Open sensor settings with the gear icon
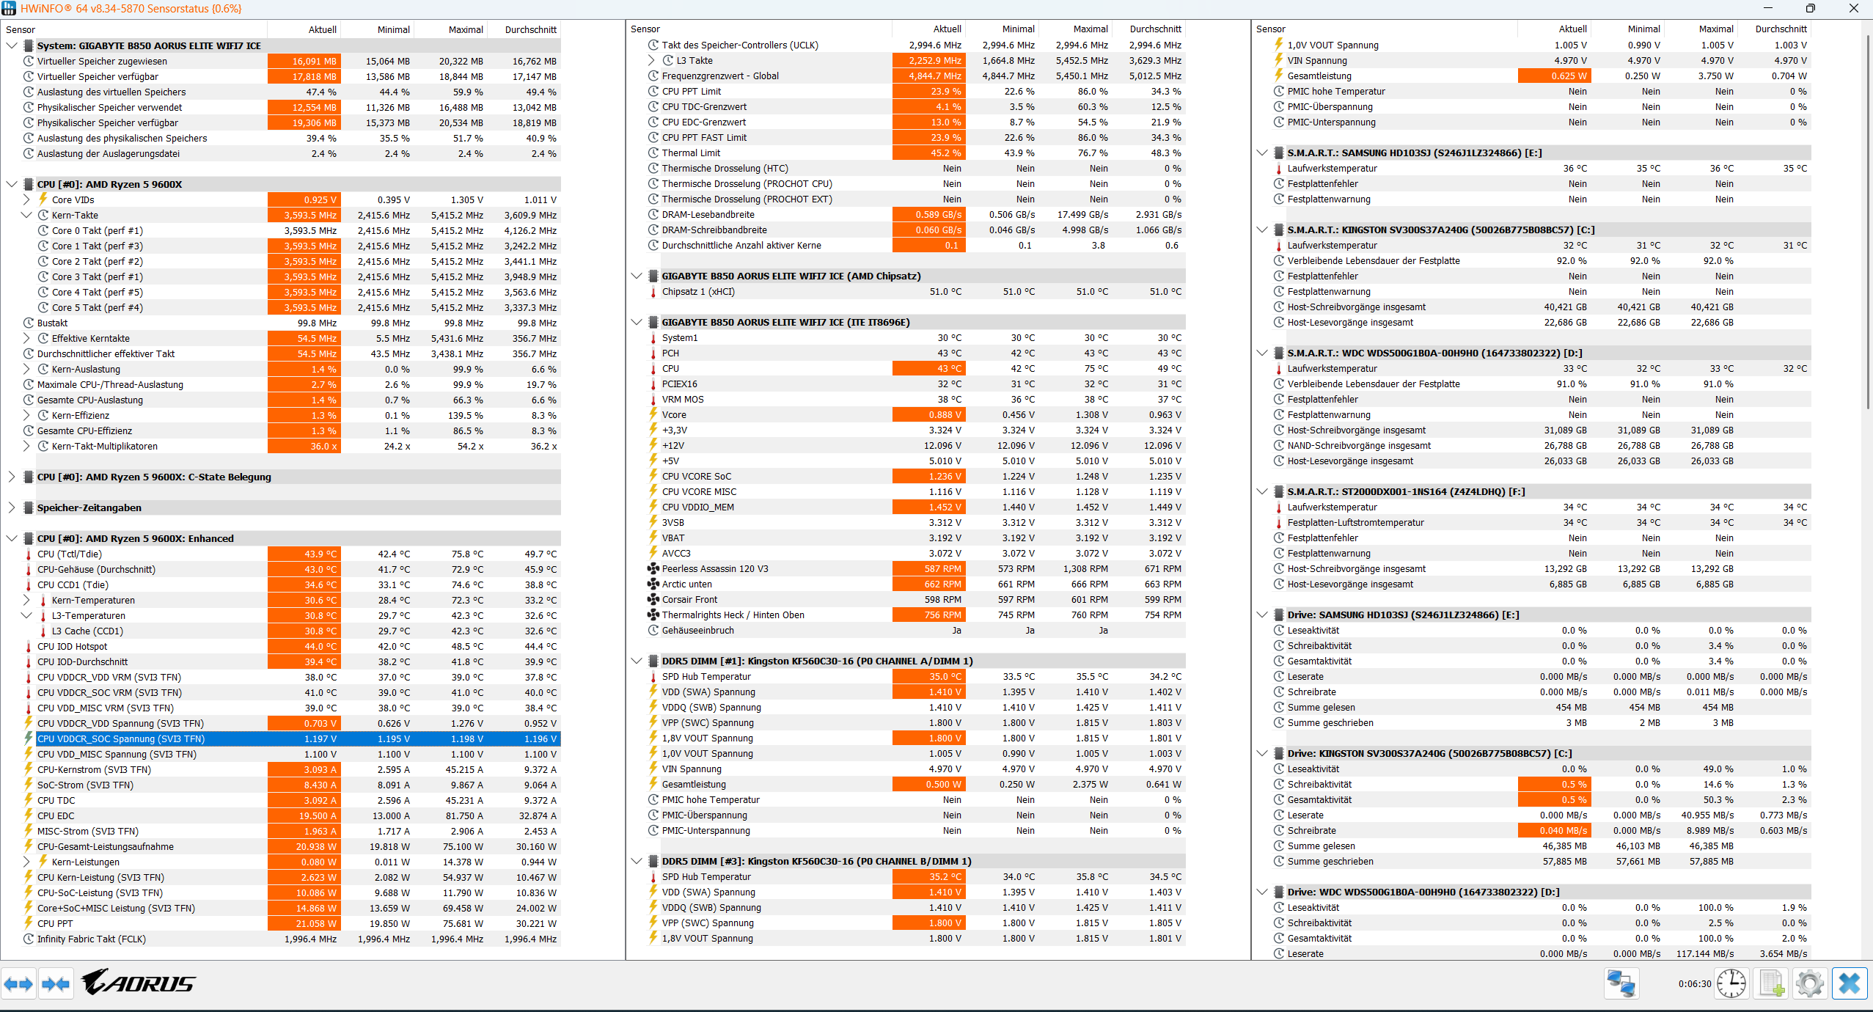 1809,983
